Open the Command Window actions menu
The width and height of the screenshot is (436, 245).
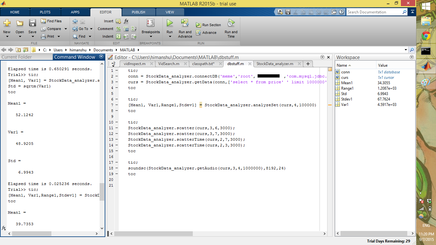pyautogui.click(x=101, y=57)
